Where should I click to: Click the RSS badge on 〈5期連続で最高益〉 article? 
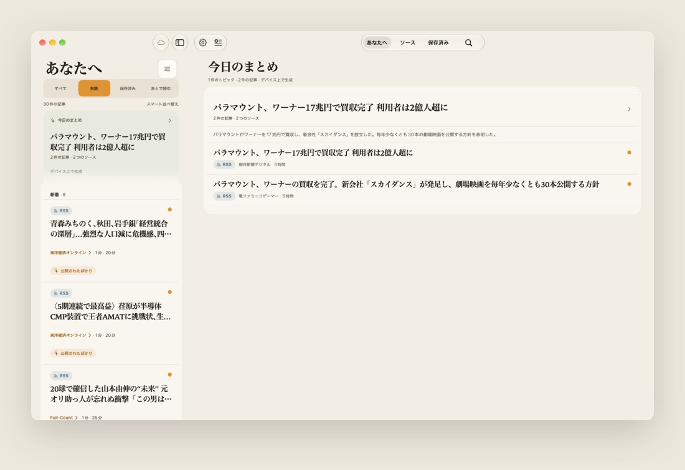click(61, 293)
